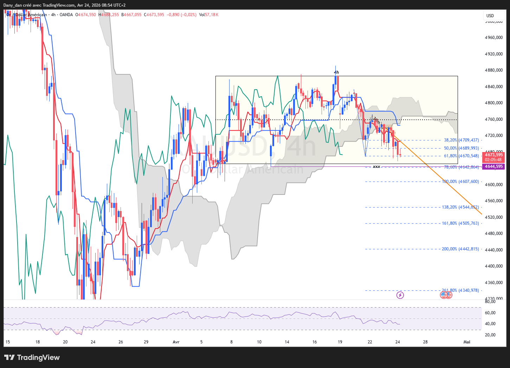Click the 4440,000 price axis label

coord(494,250)
